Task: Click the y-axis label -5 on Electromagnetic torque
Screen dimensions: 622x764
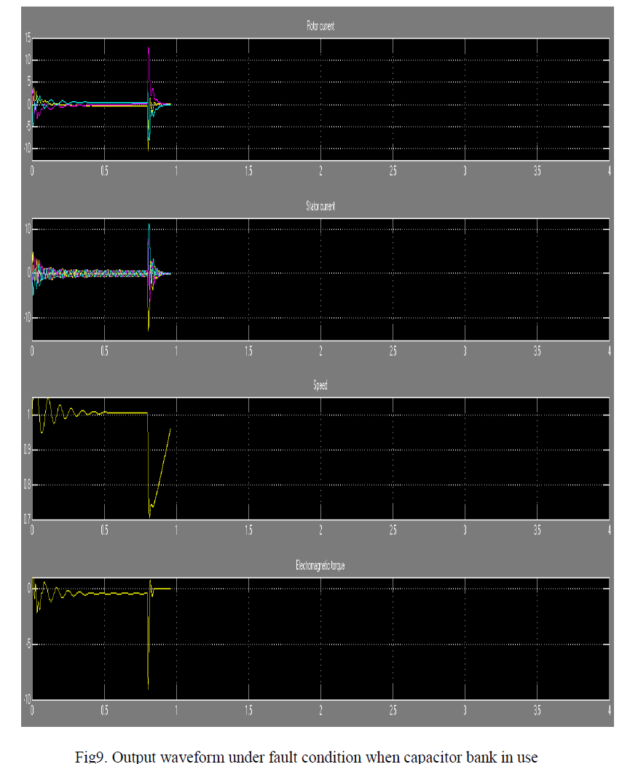Action: [27, 644]
